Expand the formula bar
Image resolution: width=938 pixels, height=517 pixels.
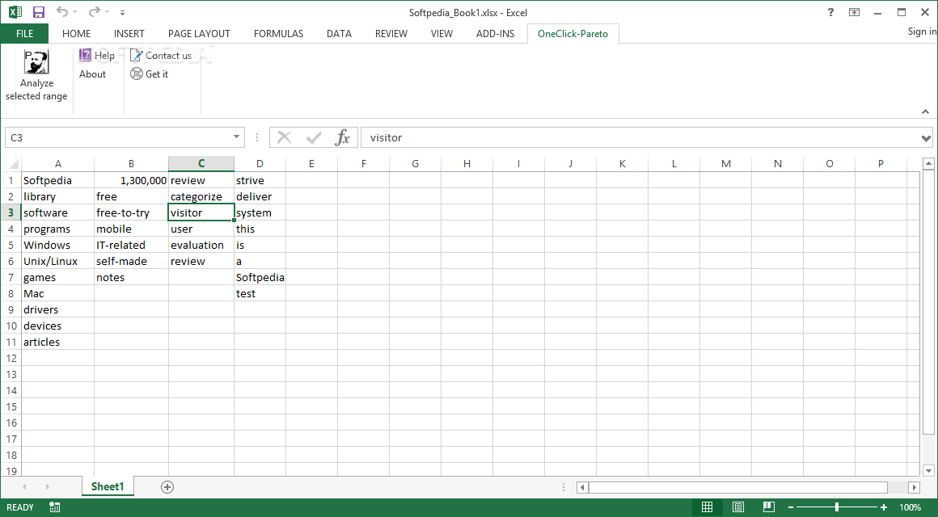tap(927, 139)
